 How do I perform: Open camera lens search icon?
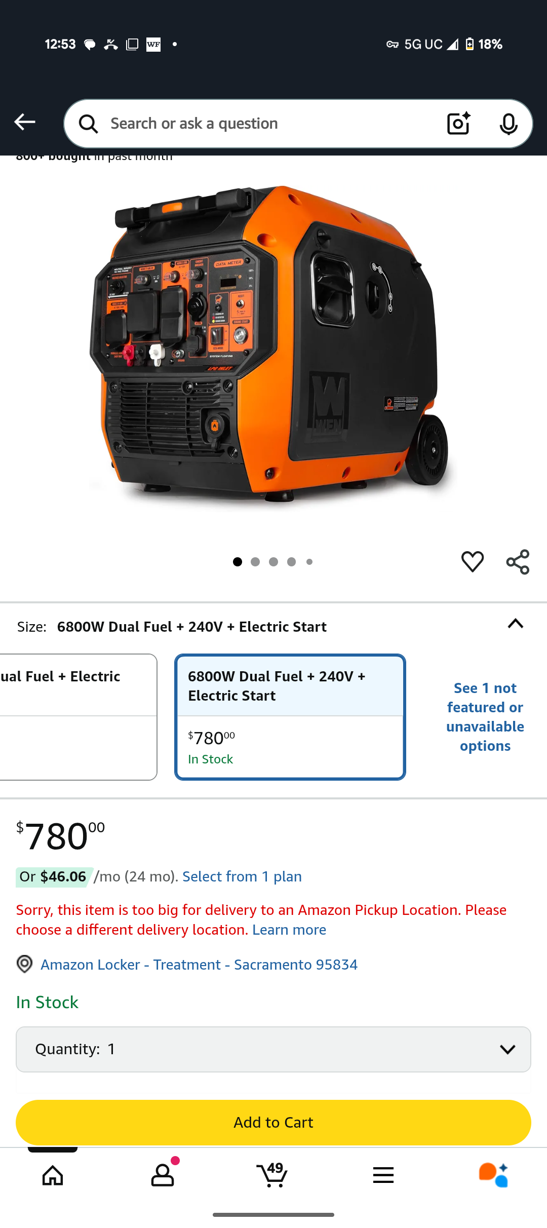click(x=459, y=124)
